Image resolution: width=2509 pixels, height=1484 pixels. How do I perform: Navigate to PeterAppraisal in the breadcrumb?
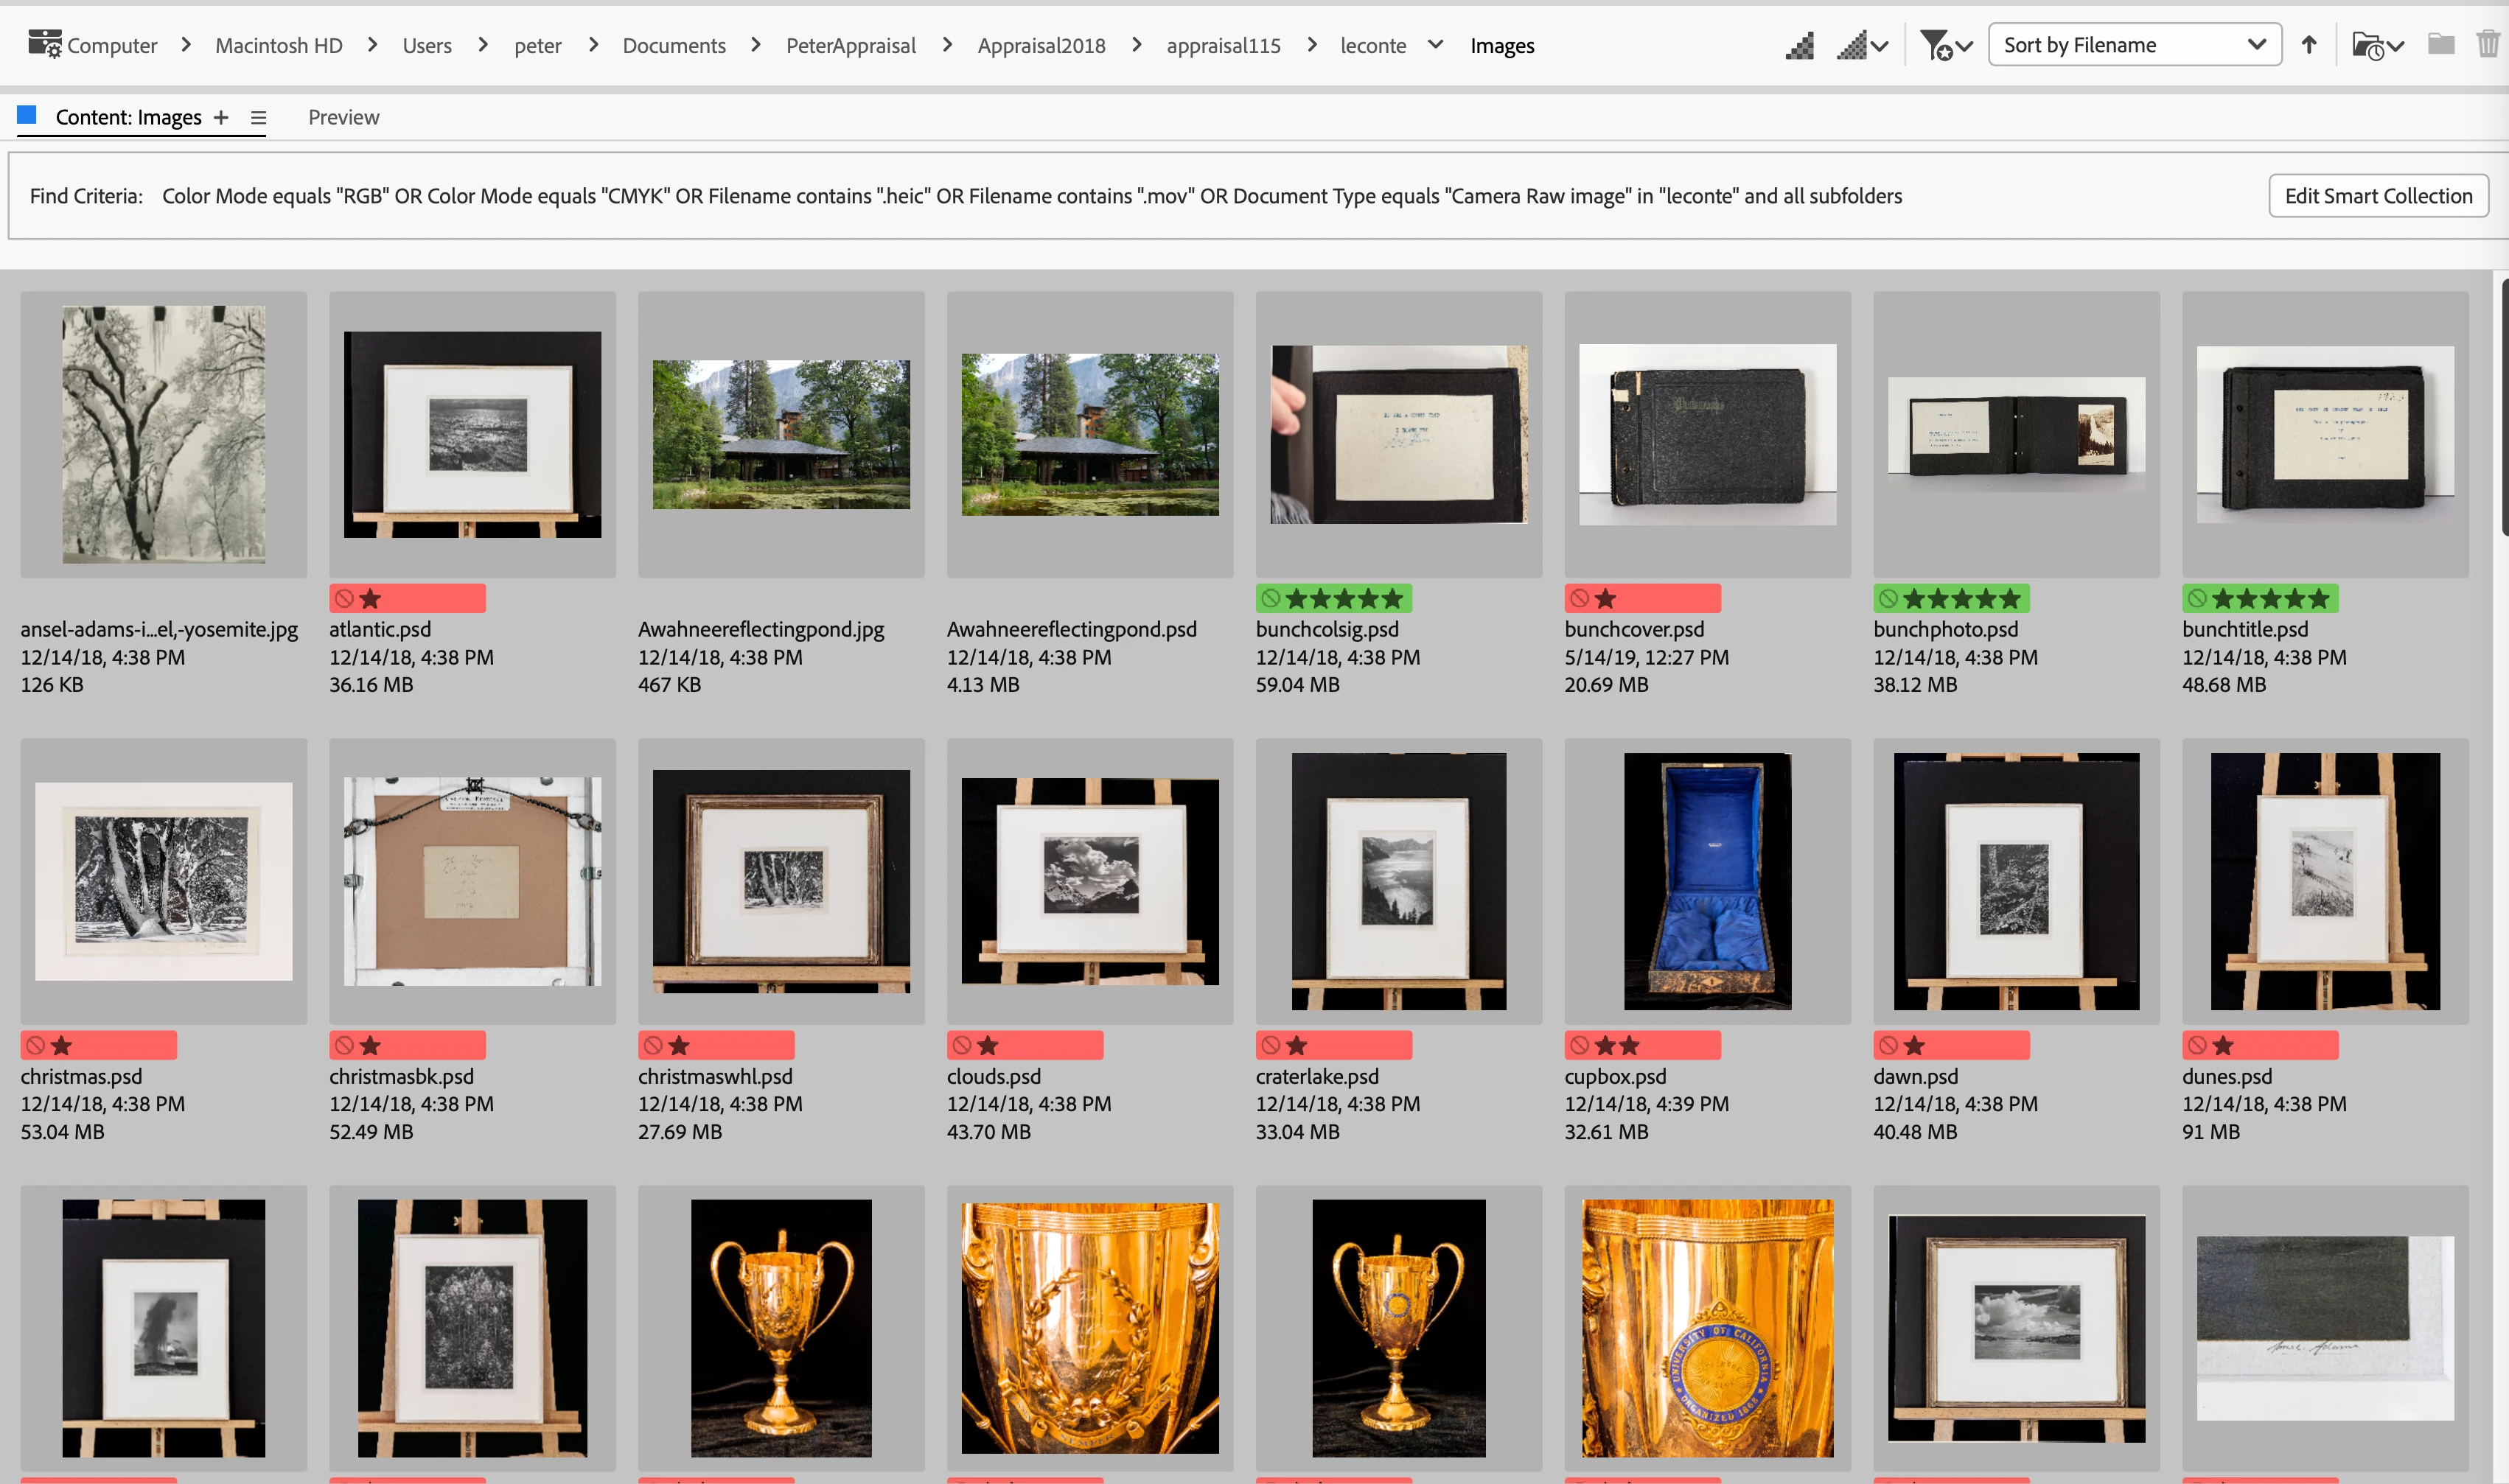coord(850,46)
